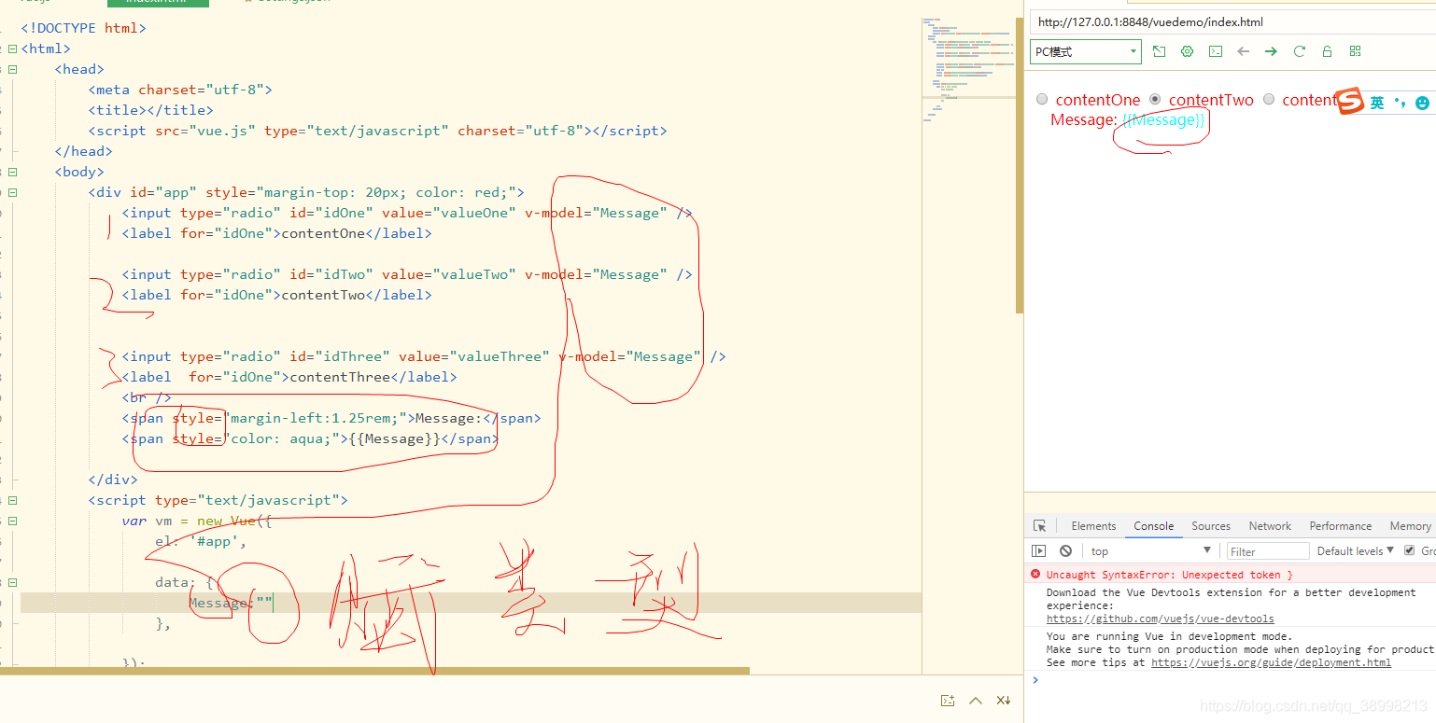The height and width of the screenshot is (723, 1436).
Task: Click in the console Filter field
Action: pos(1268,551)
